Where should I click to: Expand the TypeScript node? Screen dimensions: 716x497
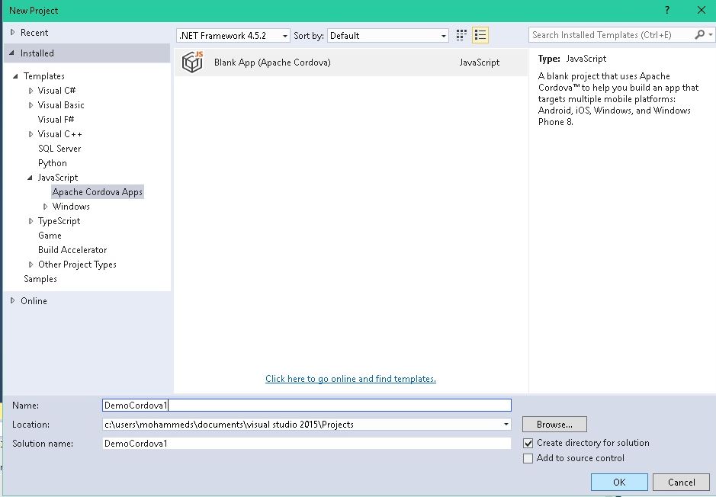(x=31, y=221)
